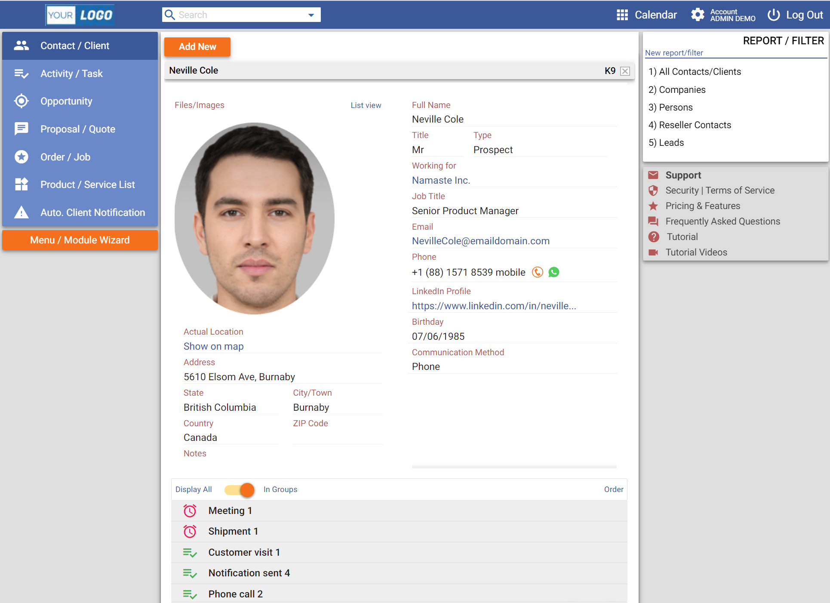Click the alarm icon next to Meeting 1
This screenshot has height=603, width=830.
(x=190, y=511)
